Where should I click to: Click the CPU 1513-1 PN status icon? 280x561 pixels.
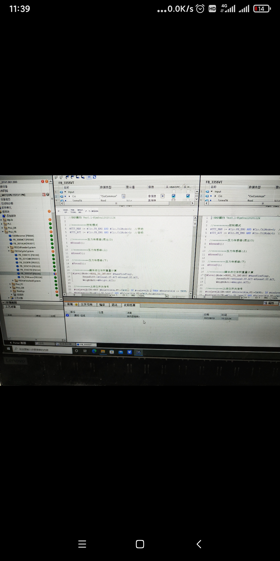[44, 195]
